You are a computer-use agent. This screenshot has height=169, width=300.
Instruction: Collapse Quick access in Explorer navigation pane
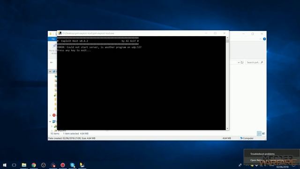[50, 71]
